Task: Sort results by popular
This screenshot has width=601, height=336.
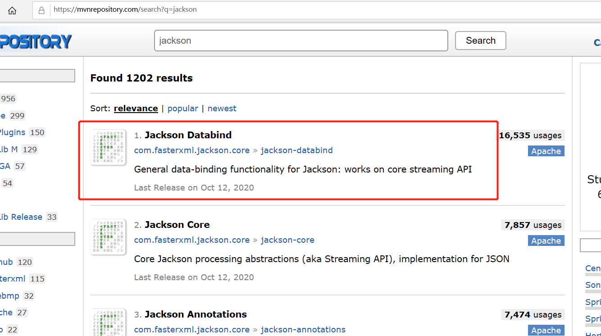Action: [x=182, y=109]
